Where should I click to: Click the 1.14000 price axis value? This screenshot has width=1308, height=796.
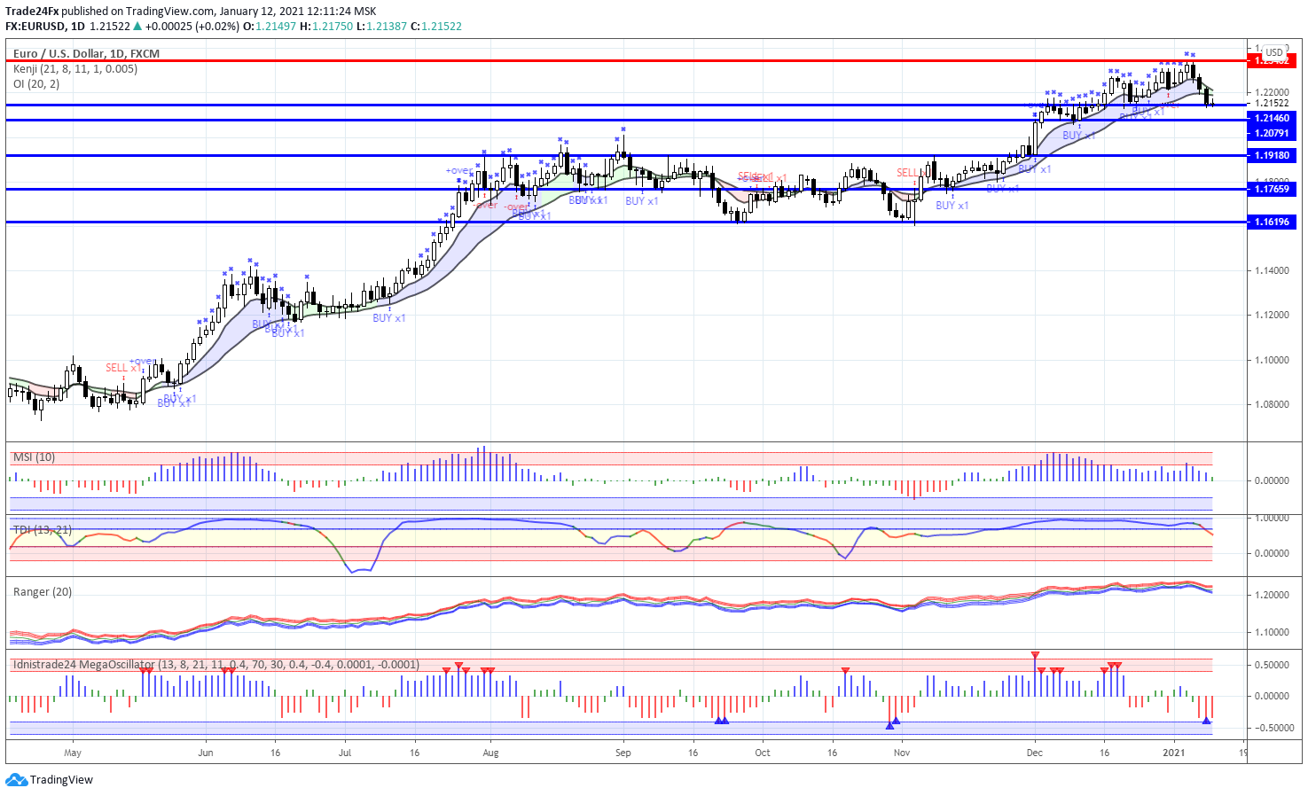point(1272,270)
